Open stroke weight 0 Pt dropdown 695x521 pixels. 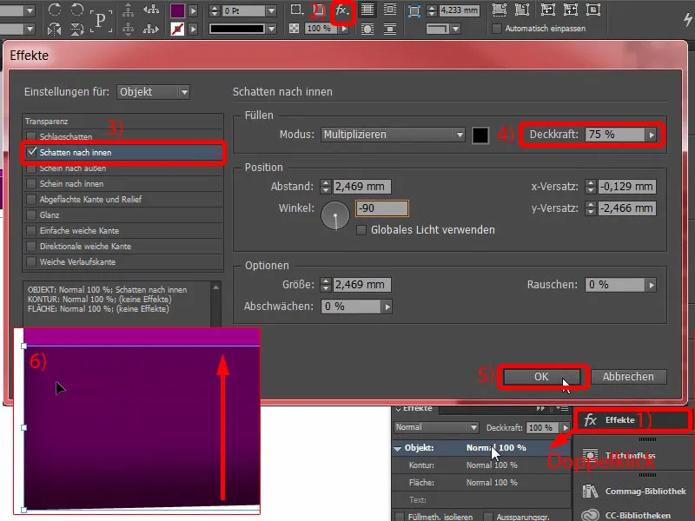click(x=271, y=10)
